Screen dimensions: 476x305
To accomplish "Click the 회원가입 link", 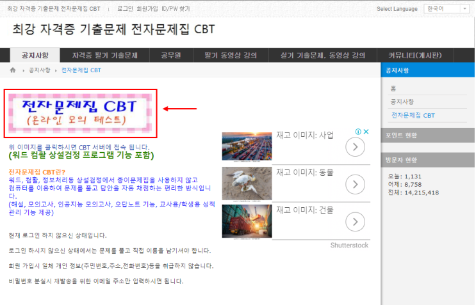I will (146, 9).
